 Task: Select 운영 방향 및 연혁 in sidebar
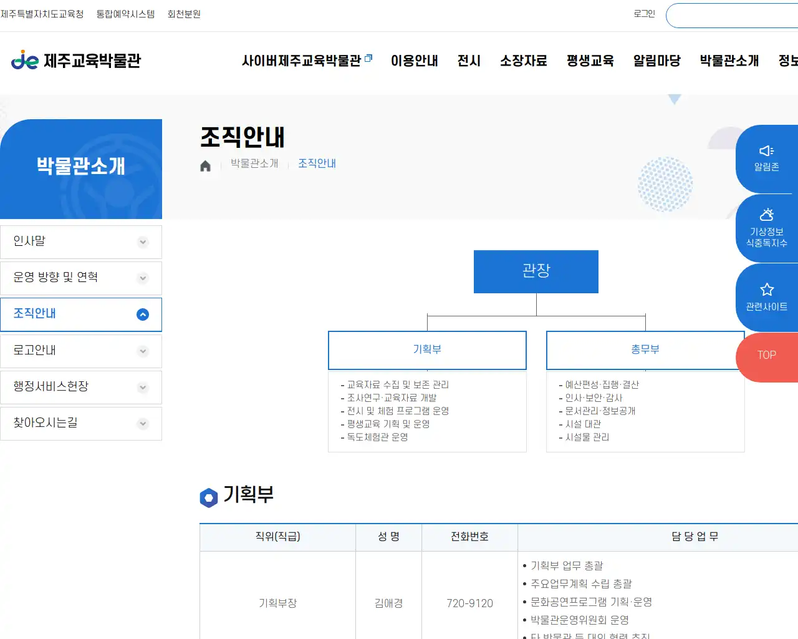coord(81,278)
